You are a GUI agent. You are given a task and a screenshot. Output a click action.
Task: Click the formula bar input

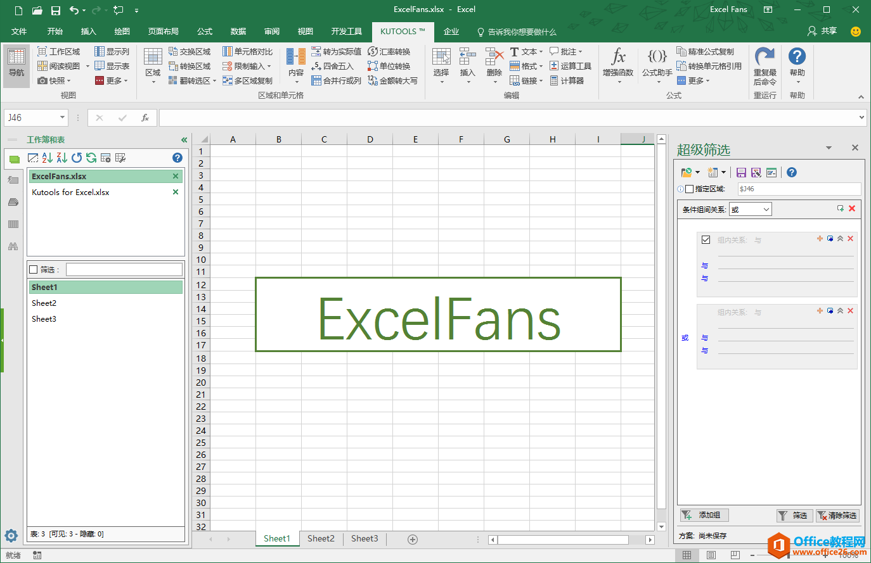click(x=508, y=118)
